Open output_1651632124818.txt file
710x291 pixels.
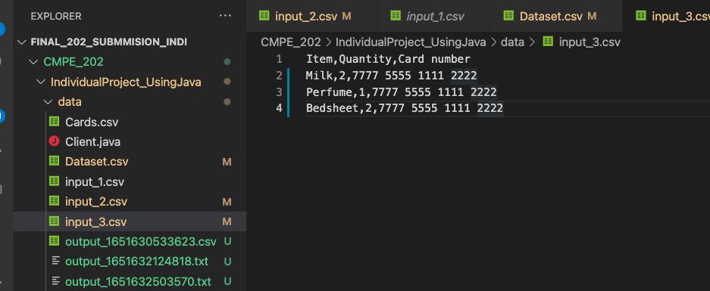coord(136,262)
